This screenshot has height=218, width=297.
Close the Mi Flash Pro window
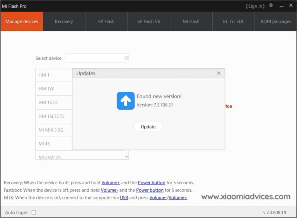291,5
